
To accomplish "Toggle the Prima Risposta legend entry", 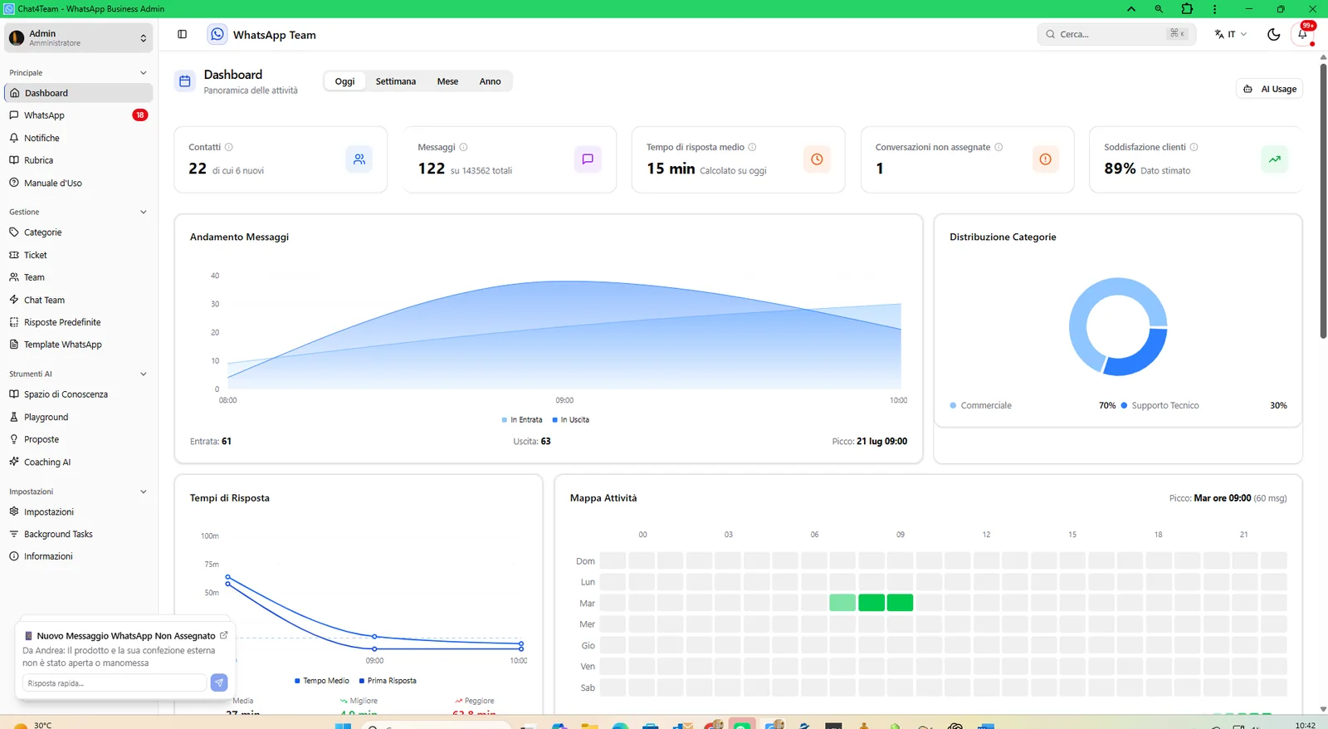I will coord(388,681).
